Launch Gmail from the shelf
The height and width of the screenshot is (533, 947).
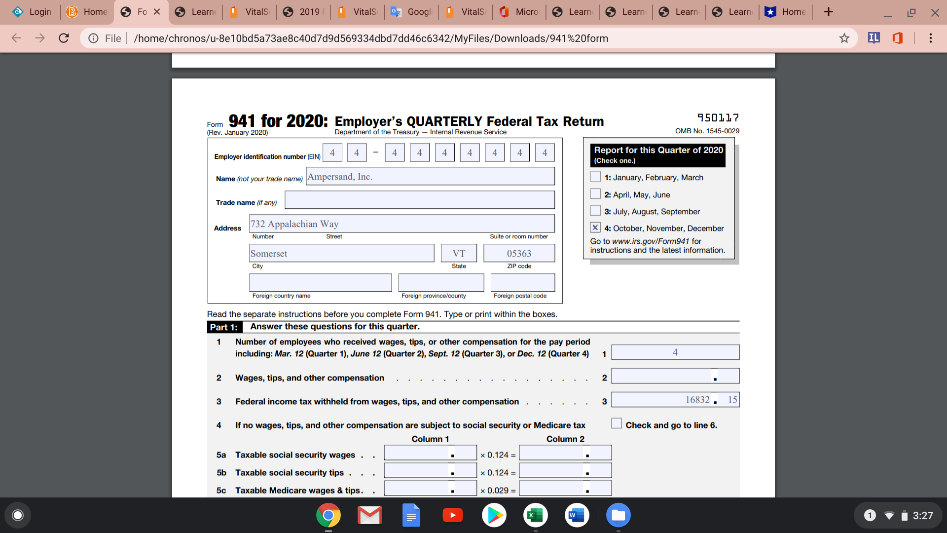pos(369,515)
